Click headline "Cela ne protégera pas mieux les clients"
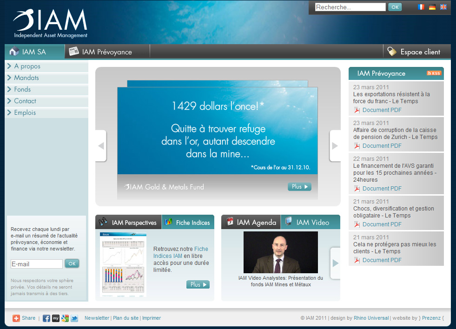 tap(395, 248)
